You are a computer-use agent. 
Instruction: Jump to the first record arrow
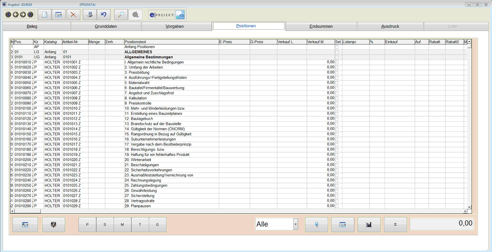pos(8,14)
